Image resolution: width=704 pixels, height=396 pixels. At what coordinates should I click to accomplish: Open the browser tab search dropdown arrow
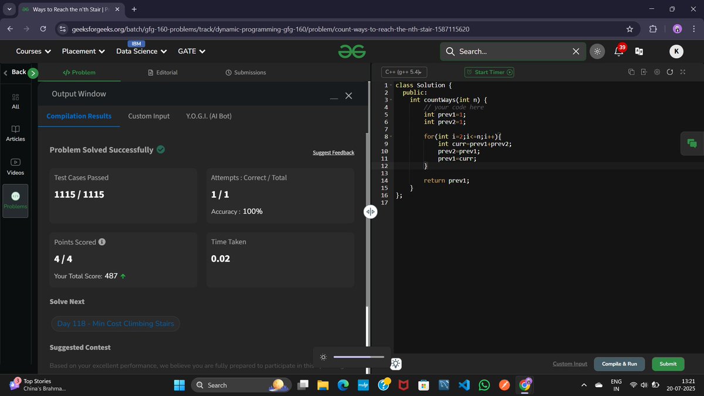tap(10, 9)
